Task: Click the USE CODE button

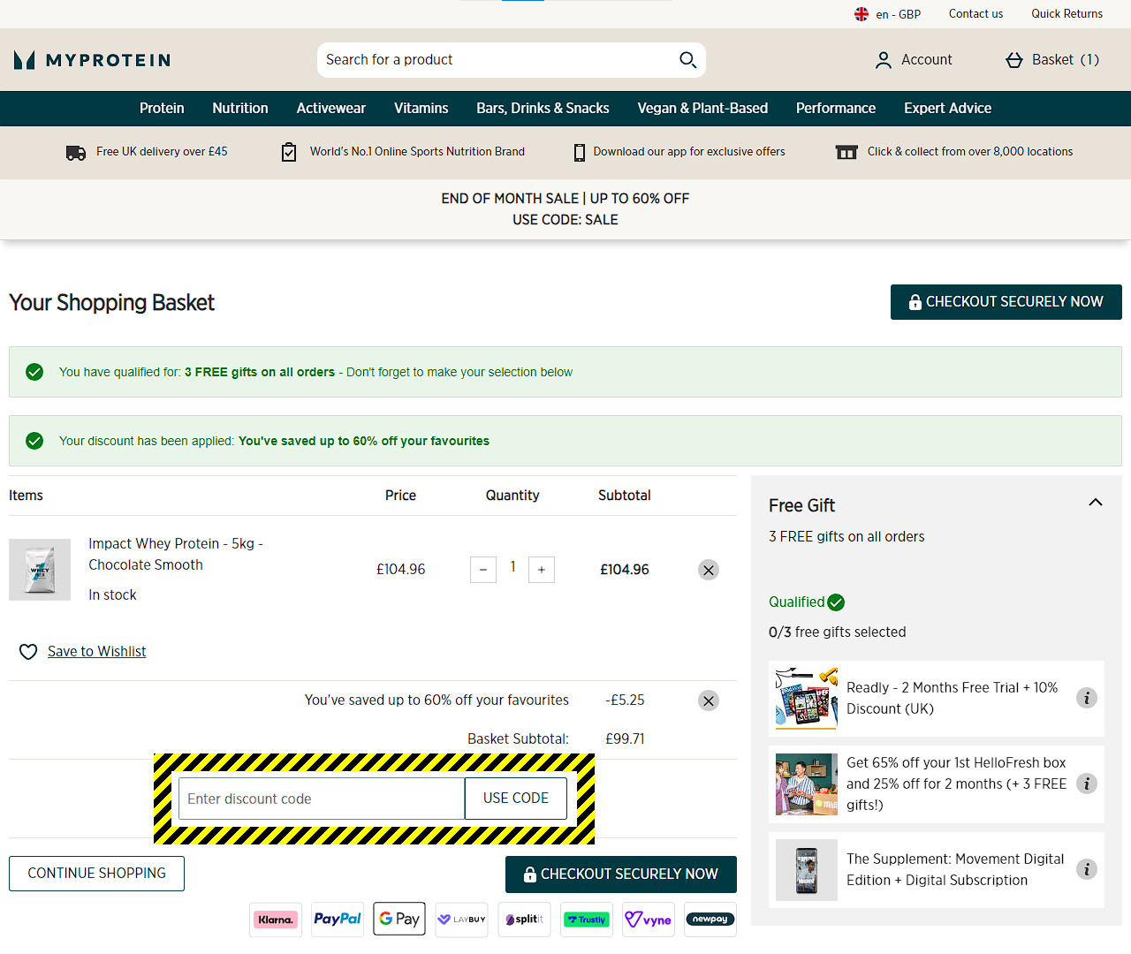Action: (516, 799)
